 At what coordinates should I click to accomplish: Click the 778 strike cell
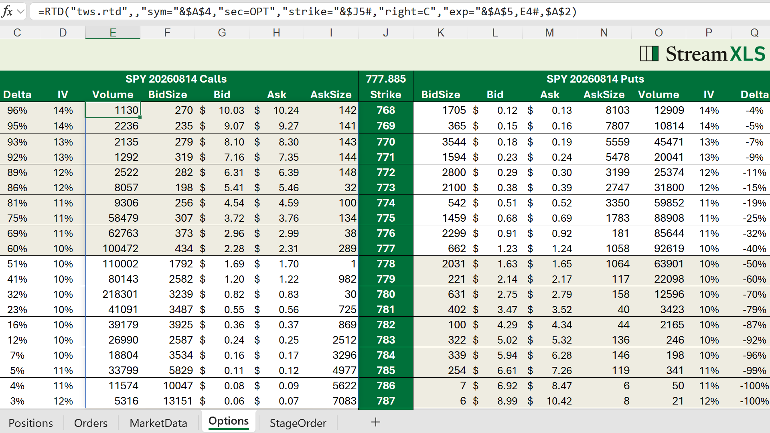pyautogui.click(x=386, y=264)
